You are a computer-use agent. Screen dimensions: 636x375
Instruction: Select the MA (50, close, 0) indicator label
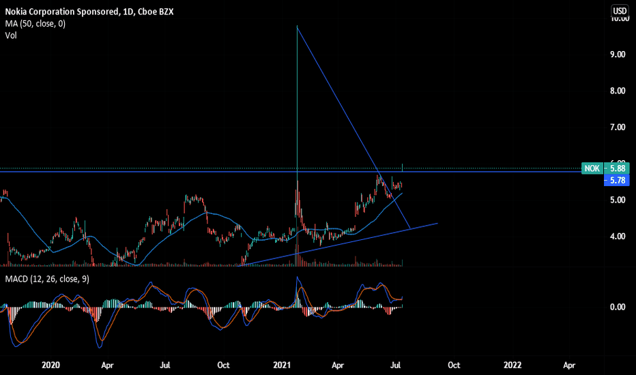[x=35, y=24]
